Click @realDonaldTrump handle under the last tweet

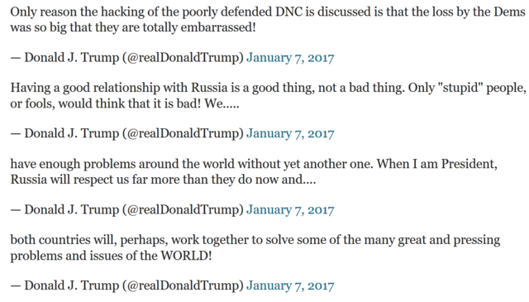(183, 285)
